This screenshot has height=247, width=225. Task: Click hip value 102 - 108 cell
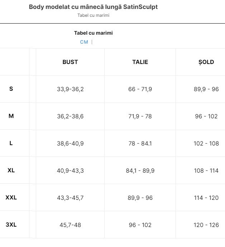(206, 143)
